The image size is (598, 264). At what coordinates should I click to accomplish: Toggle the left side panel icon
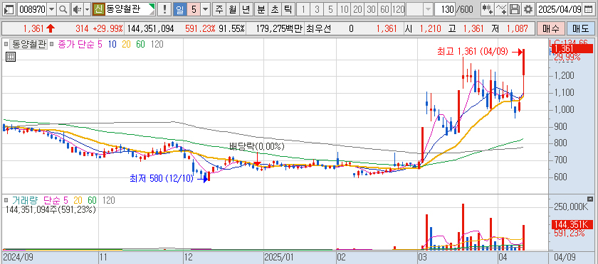(x=9, y=9)
